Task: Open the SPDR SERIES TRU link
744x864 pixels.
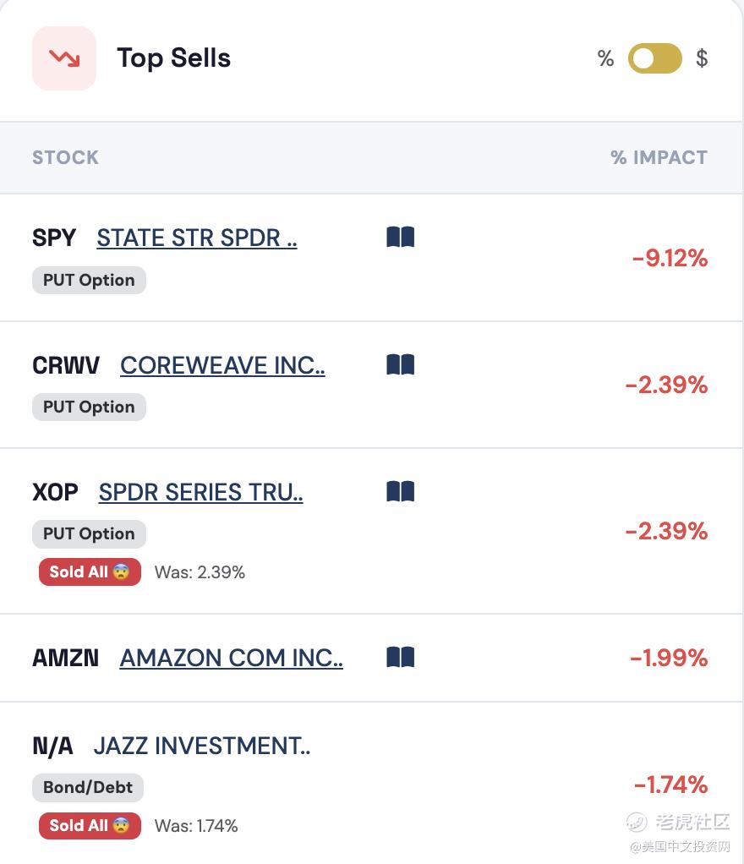Action: click(200, 492)
